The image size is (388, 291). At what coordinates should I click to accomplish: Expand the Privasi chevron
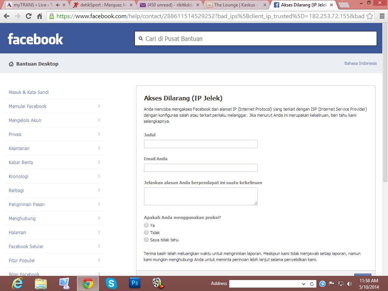pyautogui.click(x=99, y=134)
